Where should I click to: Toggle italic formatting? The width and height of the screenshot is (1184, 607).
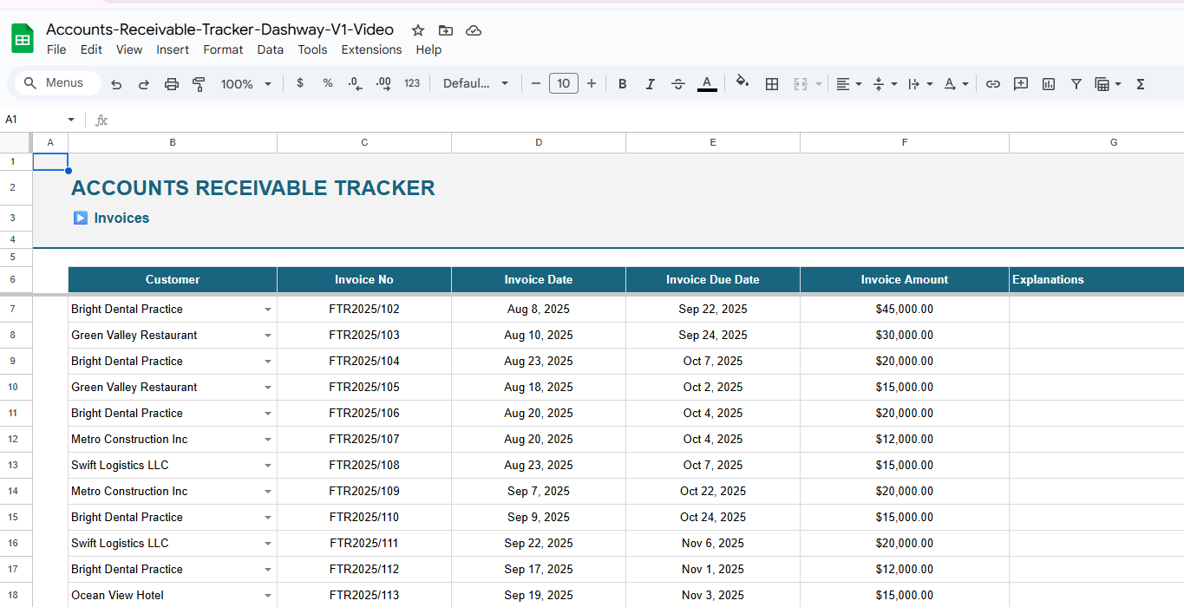pyautogui.click(x=650, y=83)
